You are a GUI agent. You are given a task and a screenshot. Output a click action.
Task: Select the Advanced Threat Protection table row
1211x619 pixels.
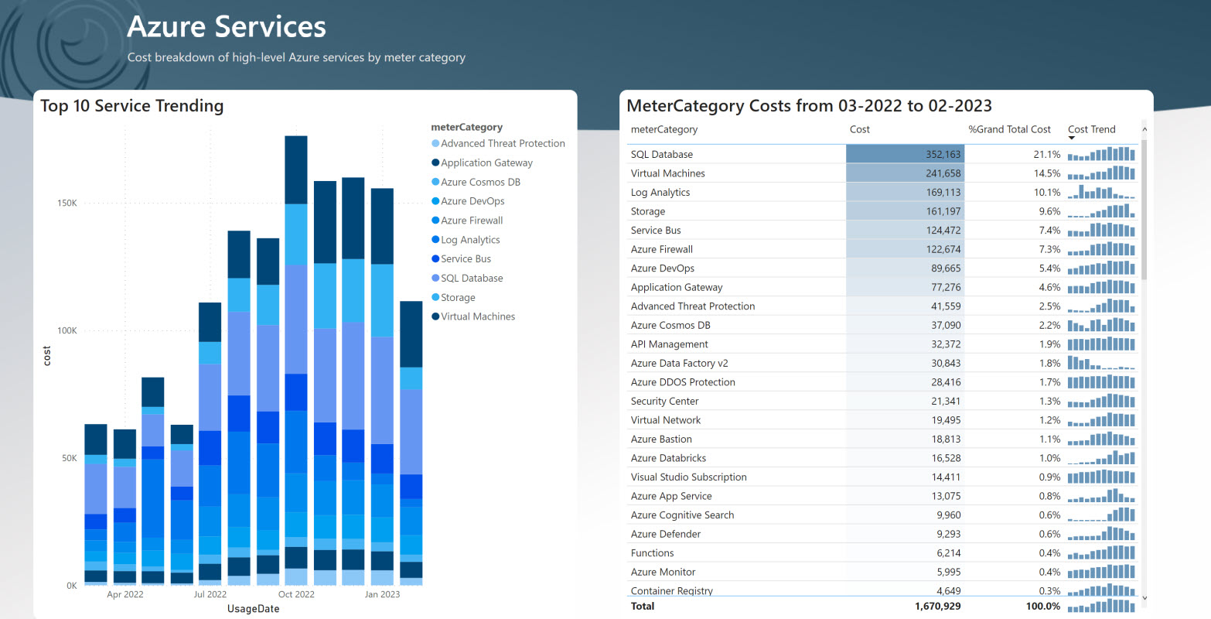[882, 306]
